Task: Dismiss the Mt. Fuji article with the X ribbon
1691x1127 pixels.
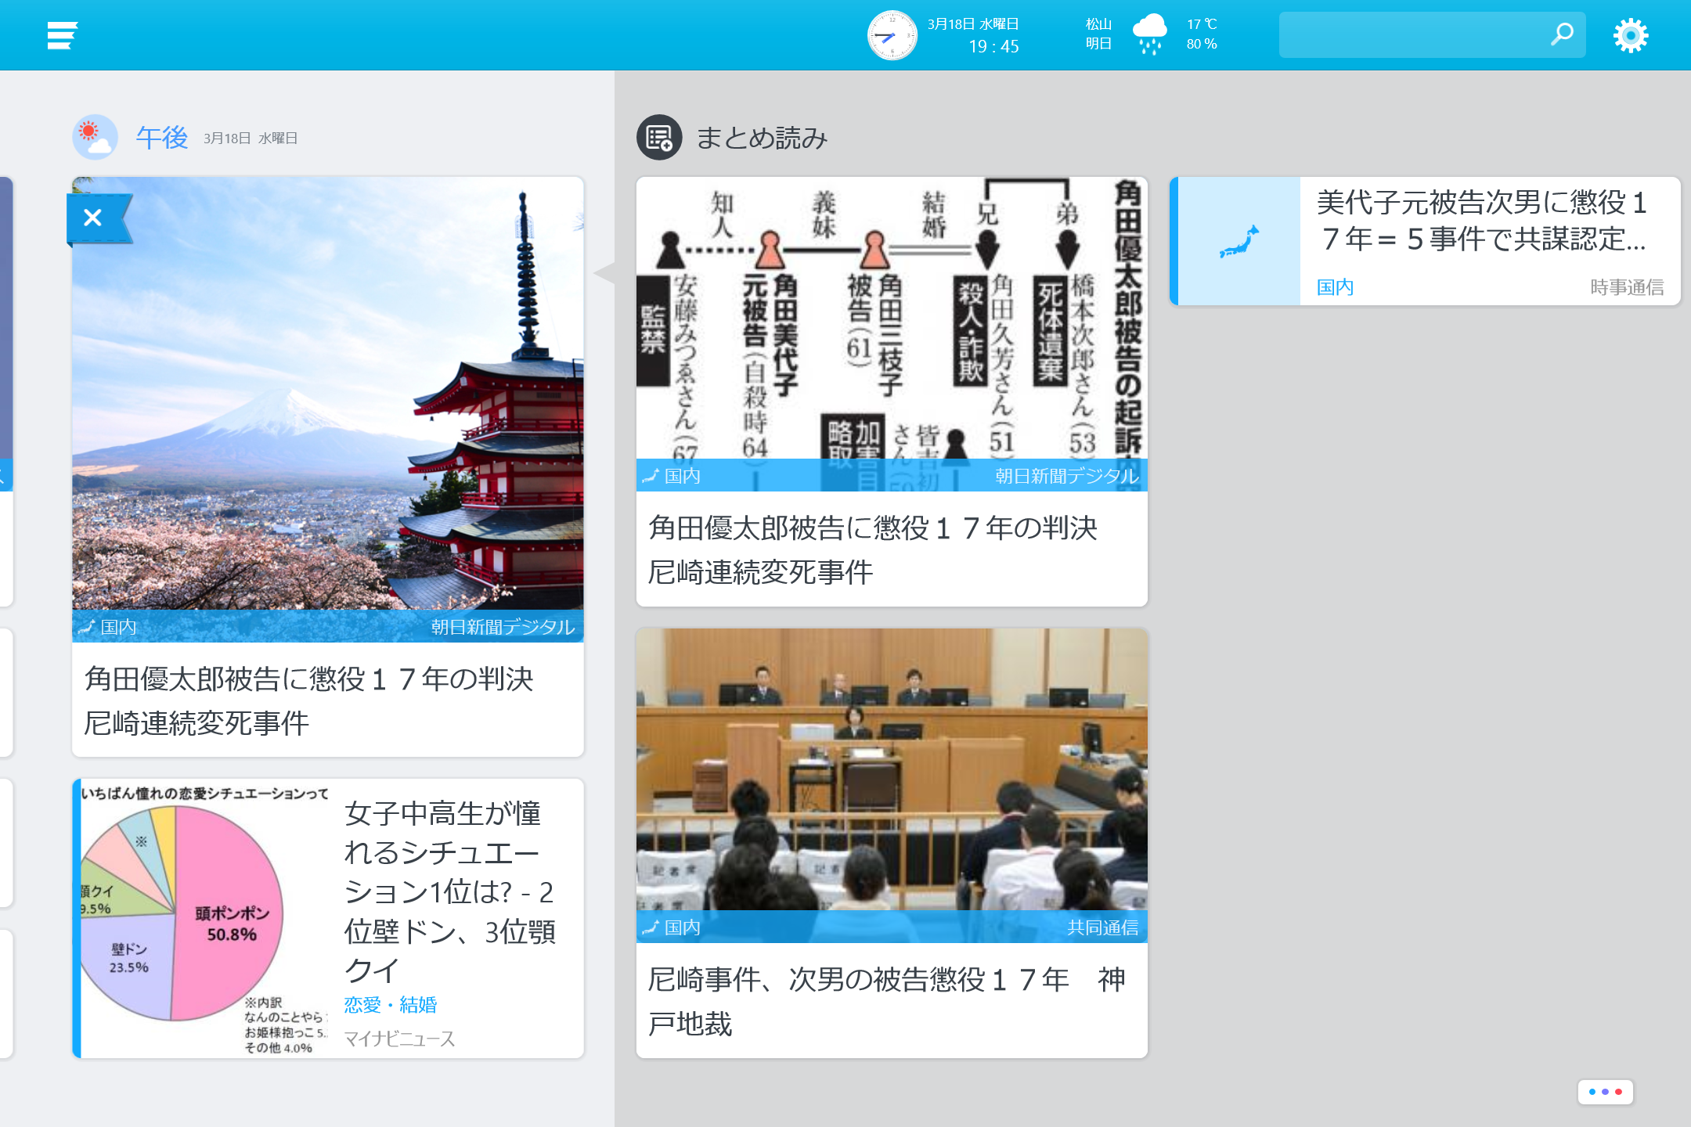Action: point(93,218)
